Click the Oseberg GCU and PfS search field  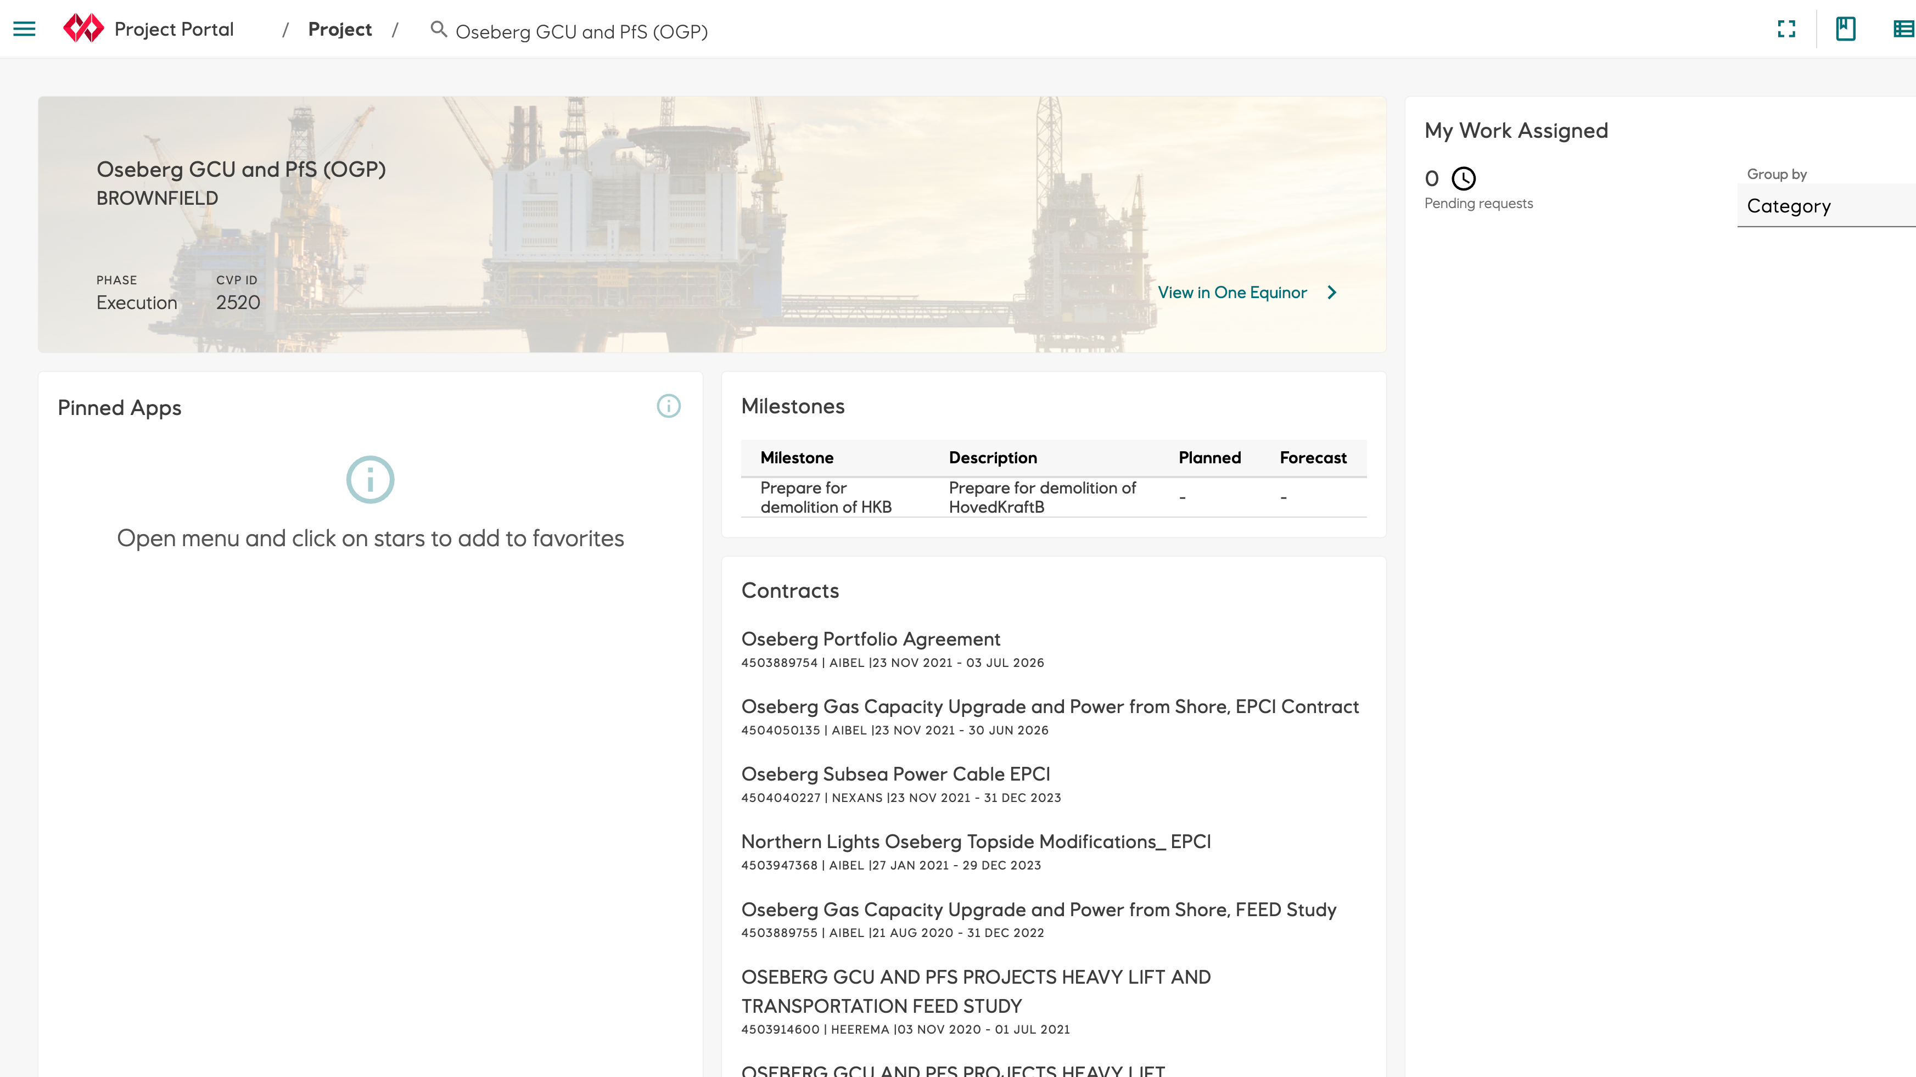pyautogui.click(x=581, y=31)
